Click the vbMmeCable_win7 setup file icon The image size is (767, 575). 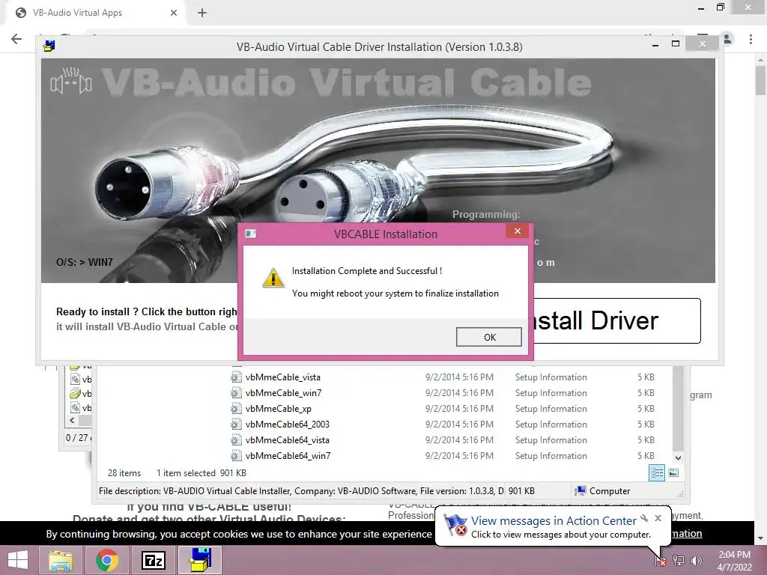236,392
